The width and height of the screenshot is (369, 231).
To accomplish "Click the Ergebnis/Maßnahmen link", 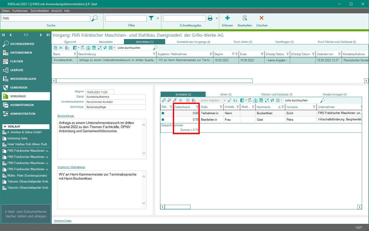I will tap(71, 167).
